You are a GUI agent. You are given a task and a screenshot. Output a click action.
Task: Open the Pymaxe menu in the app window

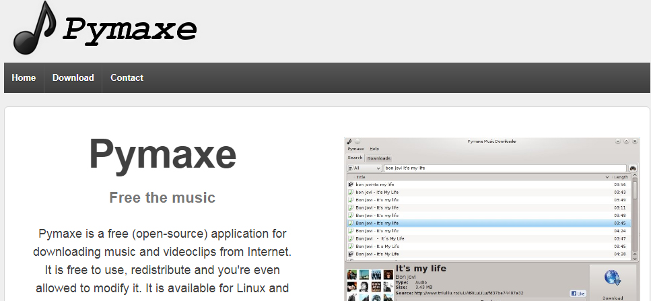tap(355, 149)
